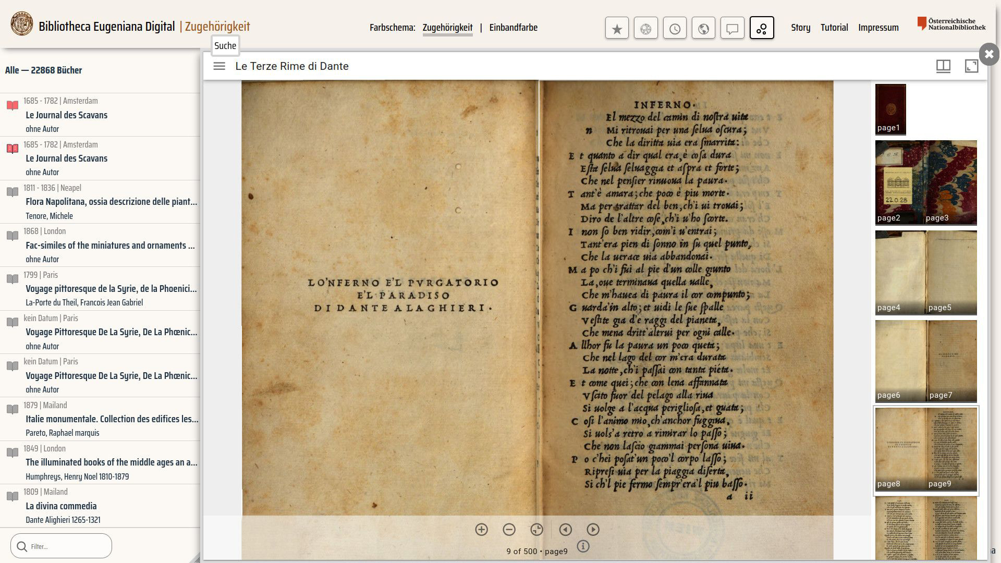1001x563 pixels.
Task: Switch color scheme to Einbandfarbe
Action: (513, 28)
